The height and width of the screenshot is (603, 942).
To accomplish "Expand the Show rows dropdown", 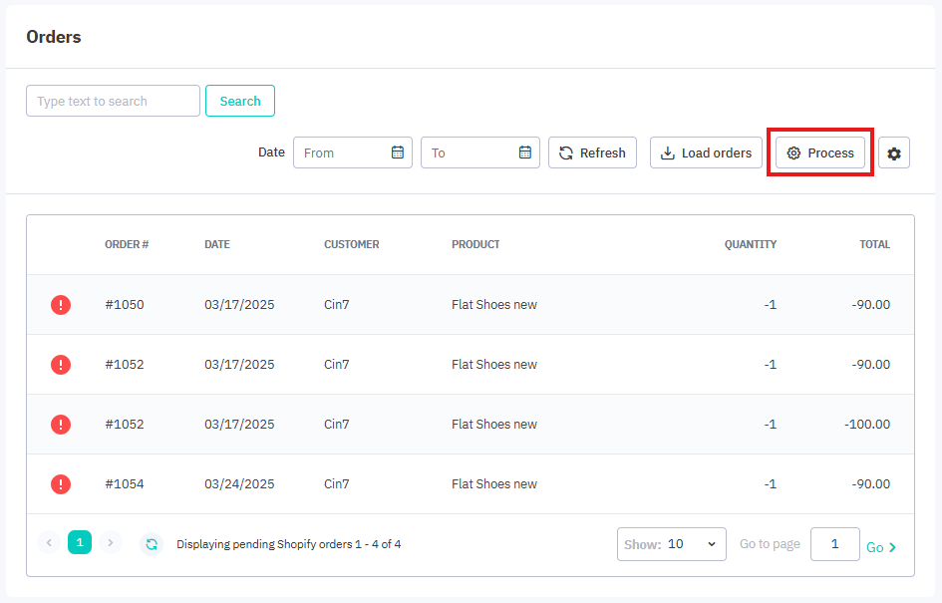I will point(672,544).
